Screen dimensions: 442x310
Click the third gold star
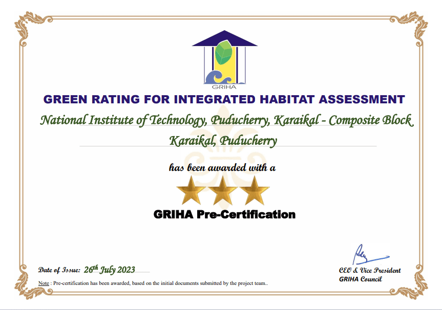coord(255,191)
